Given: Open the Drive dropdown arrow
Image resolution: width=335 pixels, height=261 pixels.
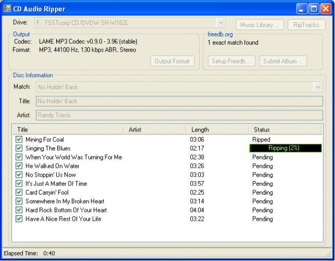Looking at the screenshot, I should (221, 23).
